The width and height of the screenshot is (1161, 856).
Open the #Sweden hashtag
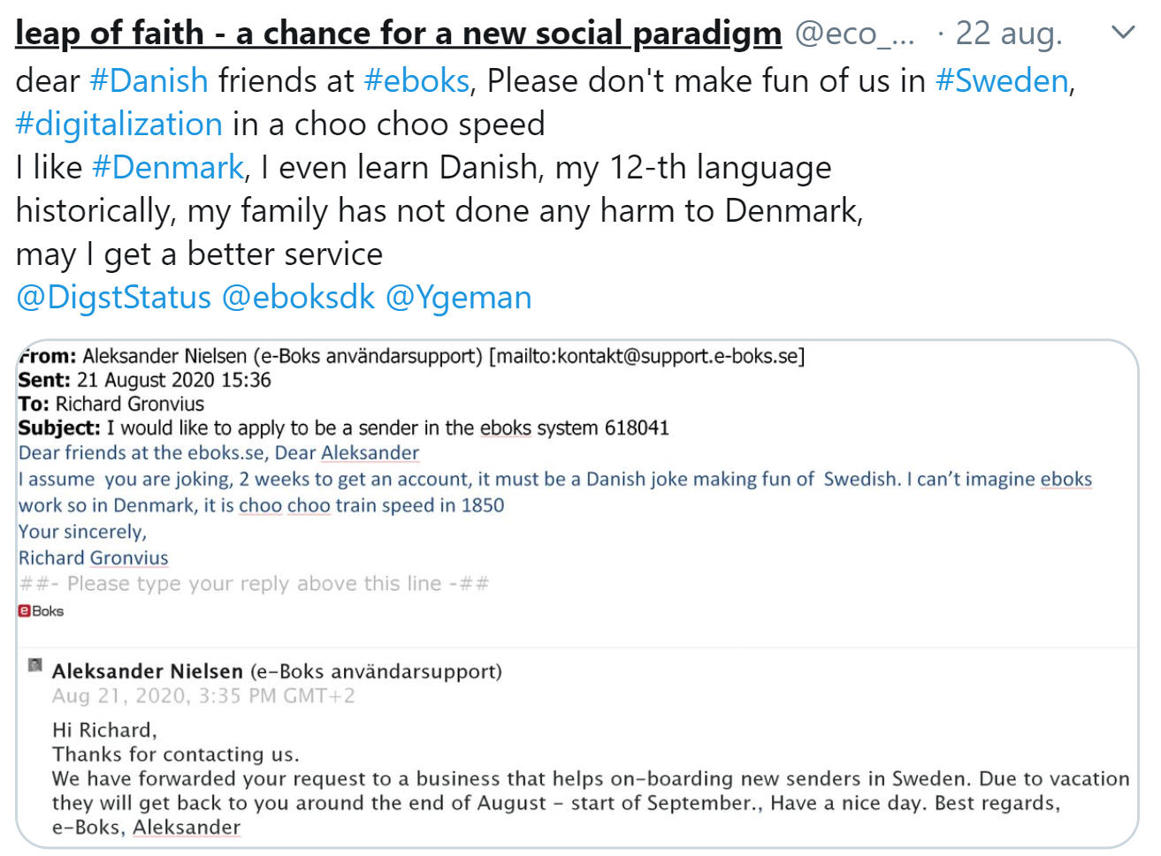point(1002,80)
